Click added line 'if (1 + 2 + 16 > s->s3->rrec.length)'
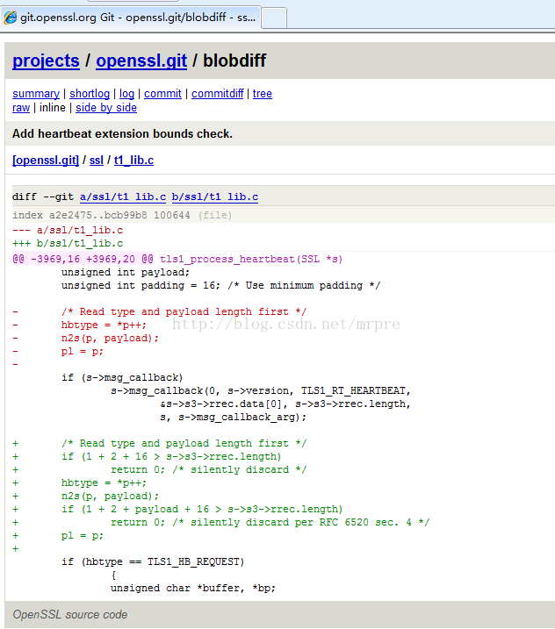555x629 pixels. pos(171,456)
